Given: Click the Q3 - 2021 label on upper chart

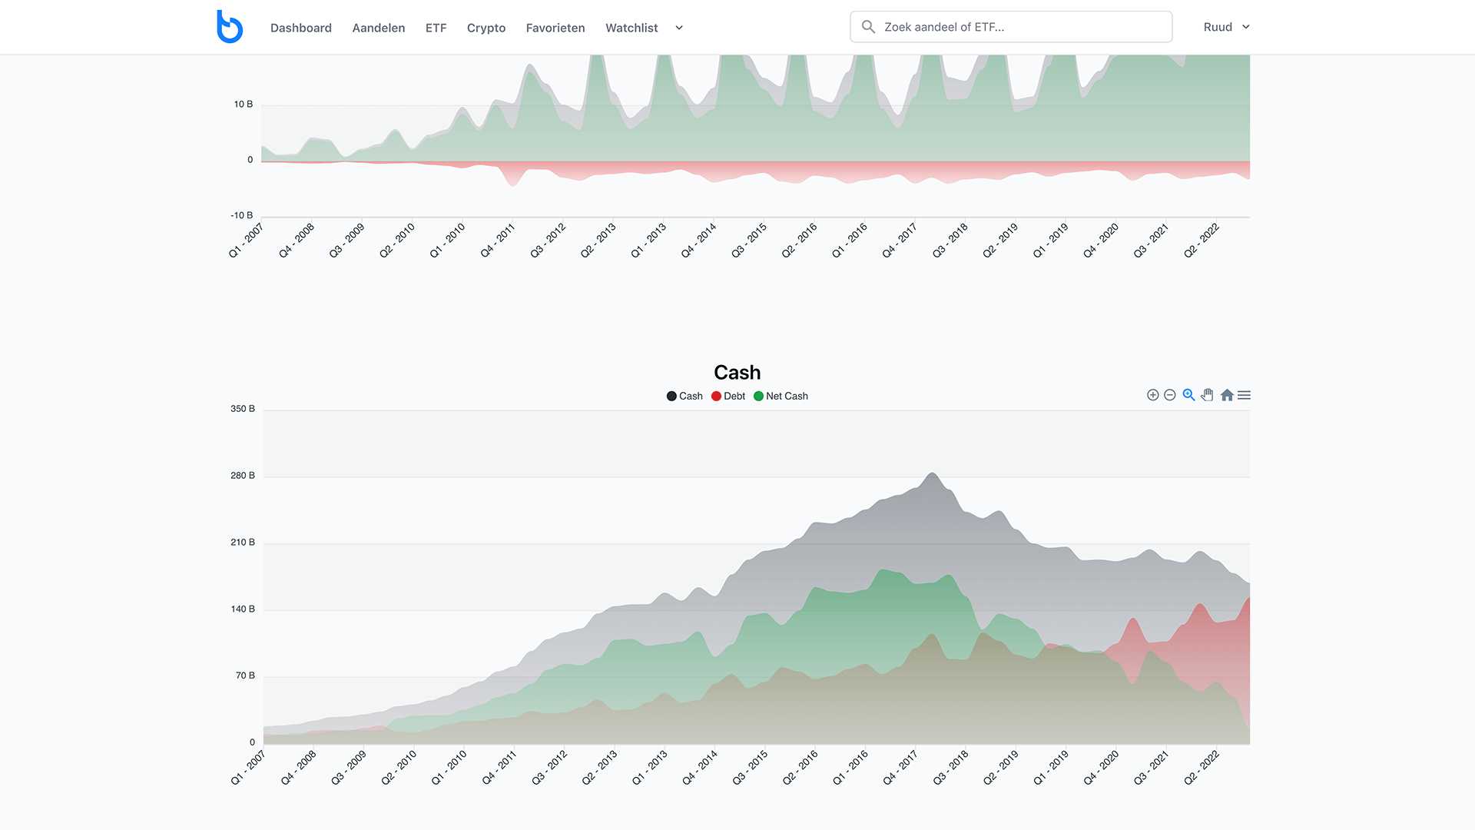Looking at the screenshot, I should click(x=1151, y=241).
